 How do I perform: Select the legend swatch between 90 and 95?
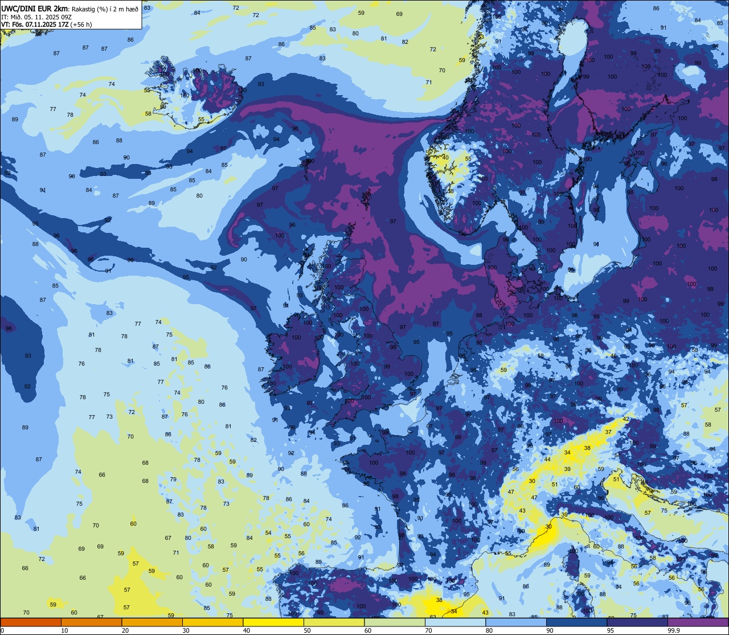point(577,622)
